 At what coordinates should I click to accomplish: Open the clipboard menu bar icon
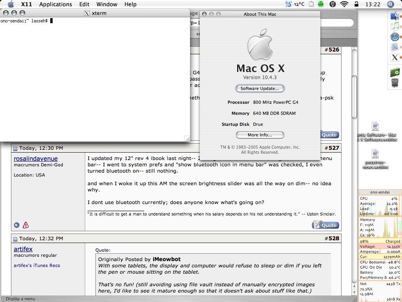click(311, 4)
